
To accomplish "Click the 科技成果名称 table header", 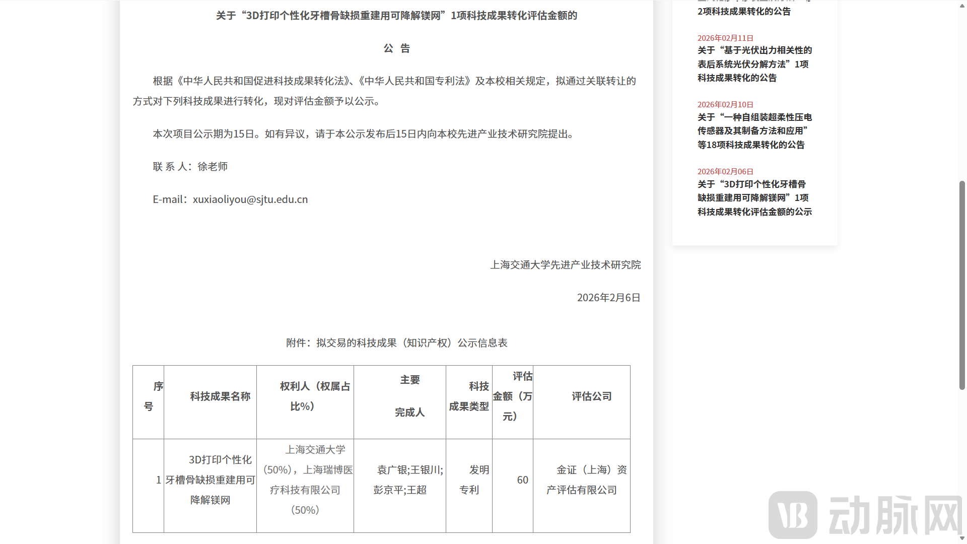I will 219,396.
